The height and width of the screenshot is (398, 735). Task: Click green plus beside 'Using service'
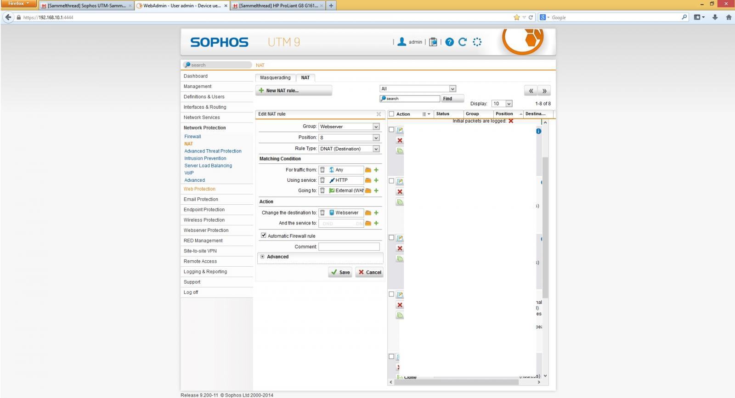click(x=376, y=180)
